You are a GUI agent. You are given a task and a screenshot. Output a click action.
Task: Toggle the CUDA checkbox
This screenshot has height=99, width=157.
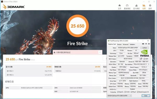coord(125,92)
